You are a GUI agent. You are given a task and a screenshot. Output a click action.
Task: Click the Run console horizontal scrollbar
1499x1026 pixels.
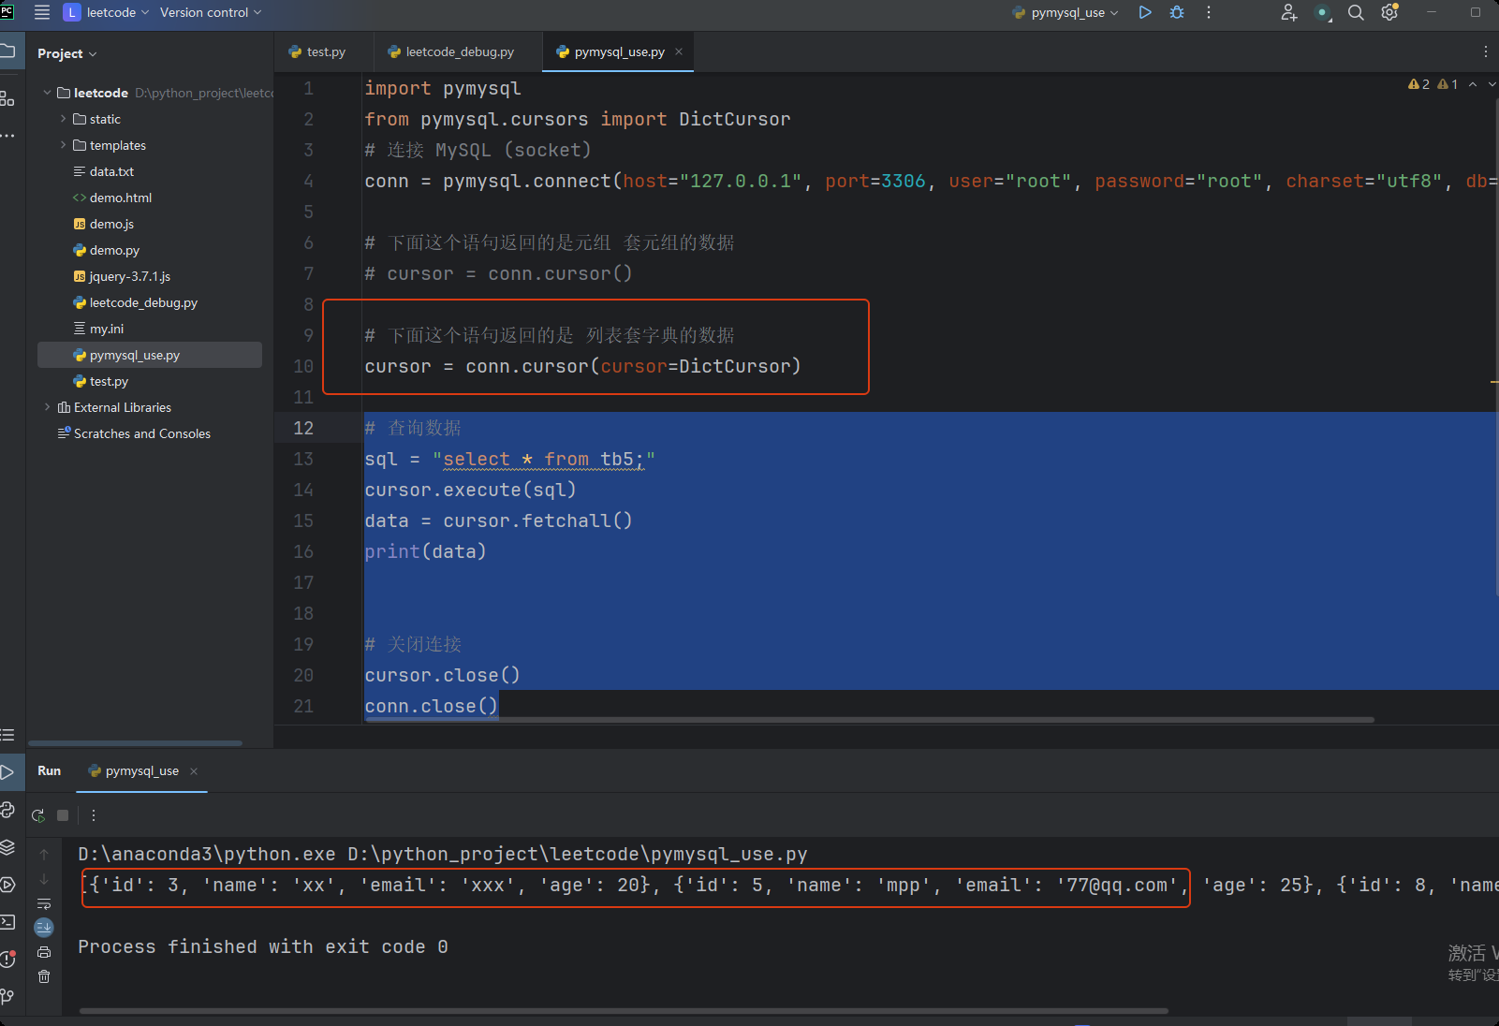624,1011
